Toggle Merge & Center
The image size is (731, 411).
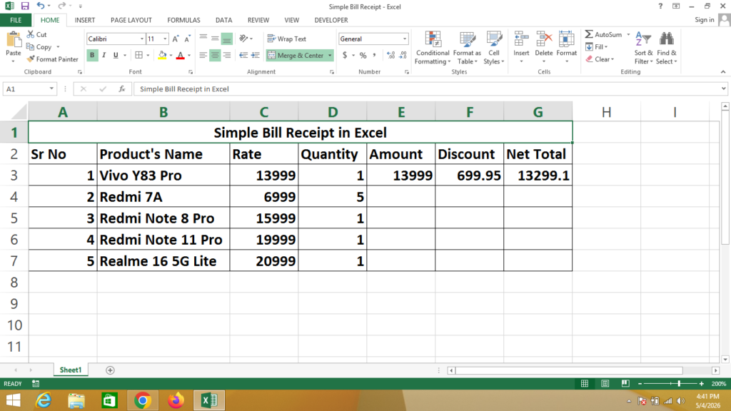tap(296, 55)
